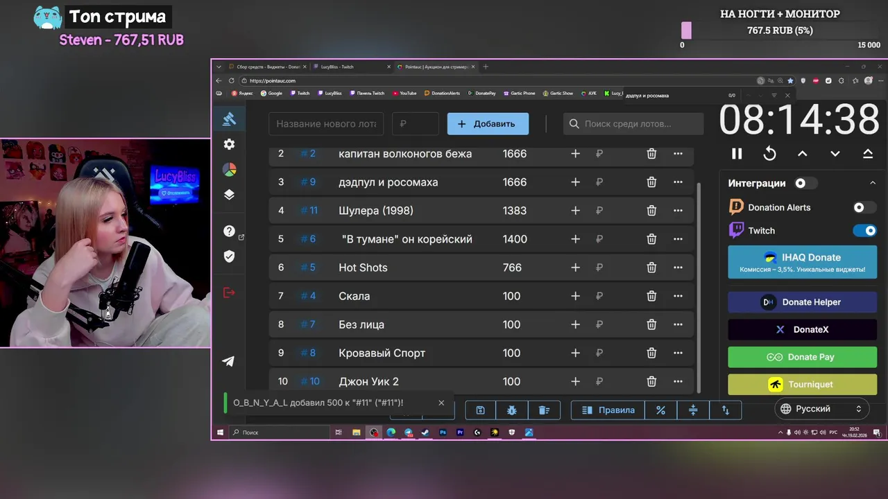The height and width of the screenshot is (499, 888).
Task: Focus the Название нового лота field
Action: (326, 124)
